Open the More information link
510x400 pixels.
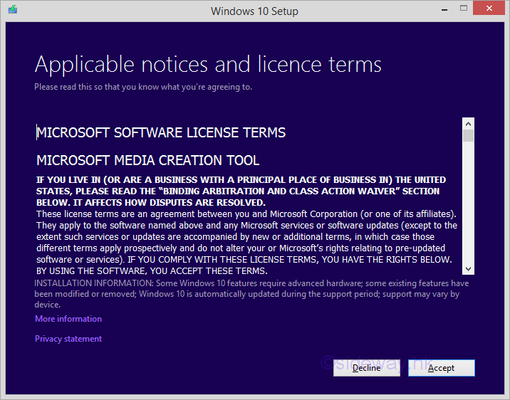click(x=68, y=319)
